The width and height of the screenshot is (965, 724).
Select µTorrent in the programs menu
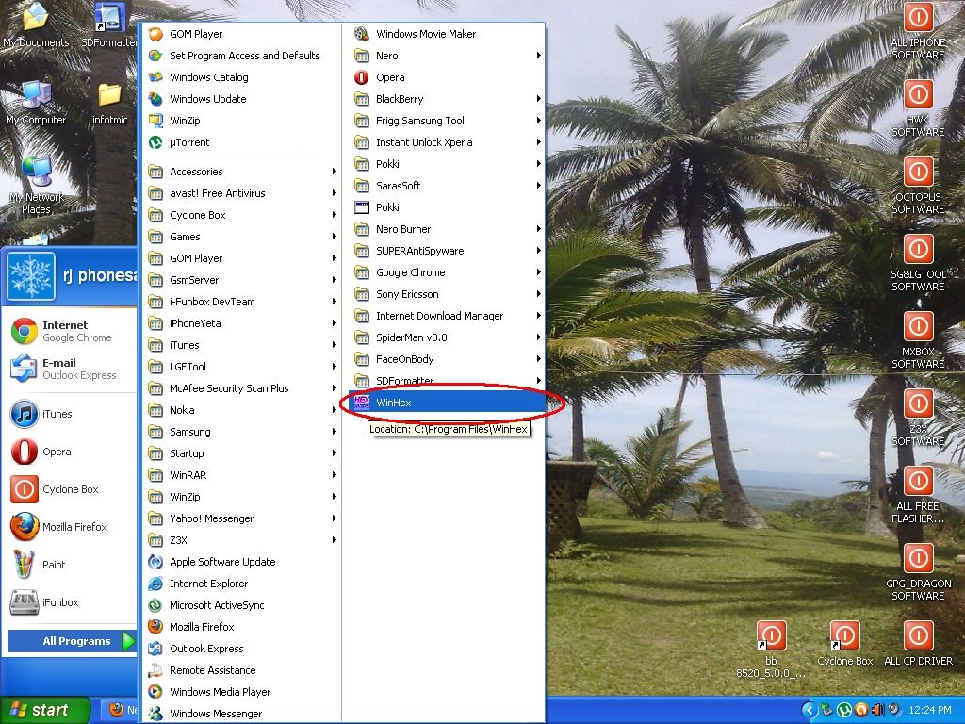click(x=241, y=142)
